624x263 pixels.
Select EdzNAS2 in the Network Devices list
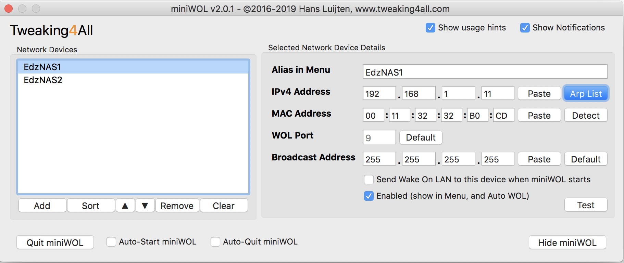tap(43, 80)
